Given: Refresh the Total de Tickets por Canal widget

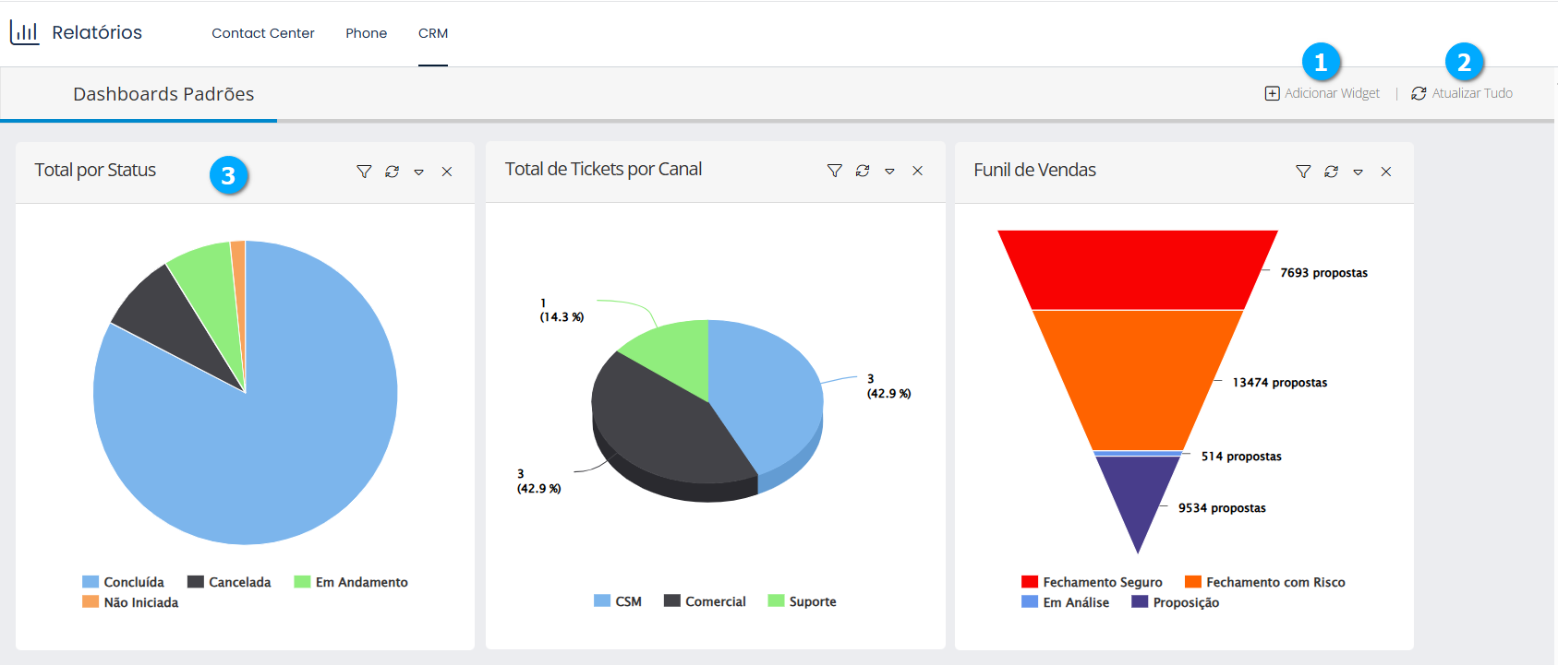Looking at the screenshot, I should pyautogui.click(x=862, y=171).
